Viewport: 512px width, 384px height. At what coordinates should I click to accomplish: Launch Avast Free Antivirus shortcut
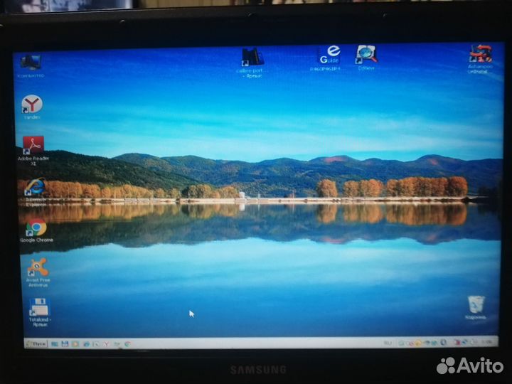point(38,272)
